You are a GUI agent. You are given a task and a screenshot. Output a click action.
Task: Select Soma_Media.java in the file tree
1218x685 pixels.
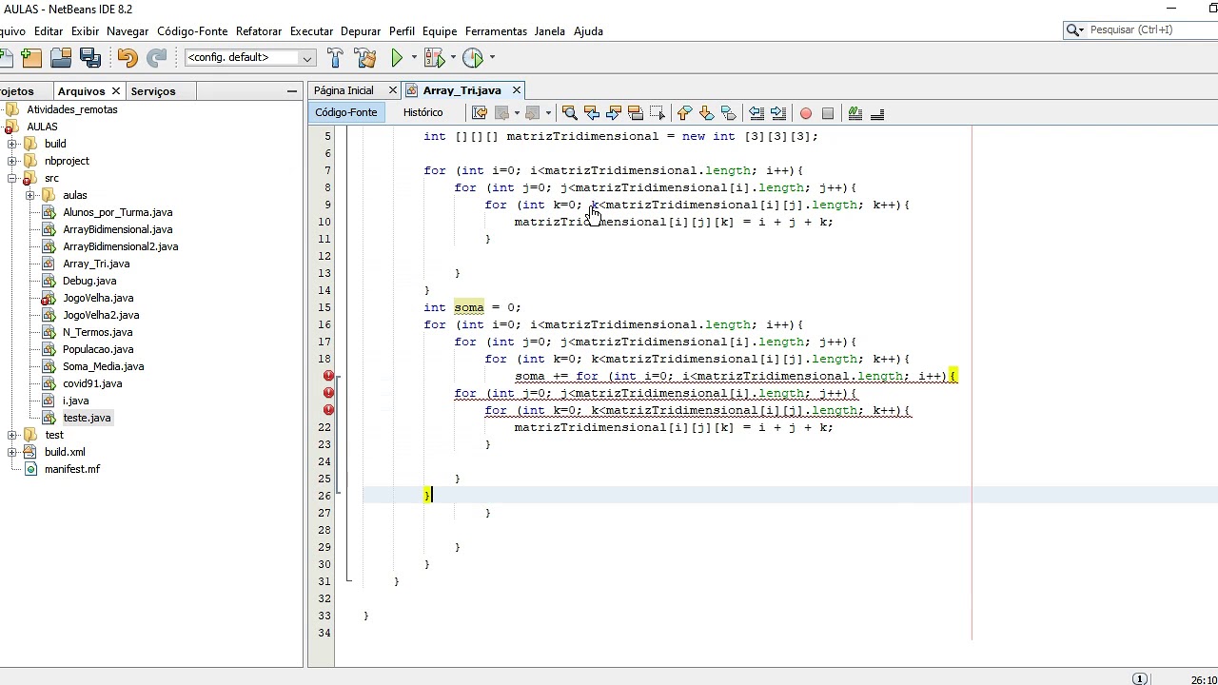pyautogui.click(x=104, y=366)
